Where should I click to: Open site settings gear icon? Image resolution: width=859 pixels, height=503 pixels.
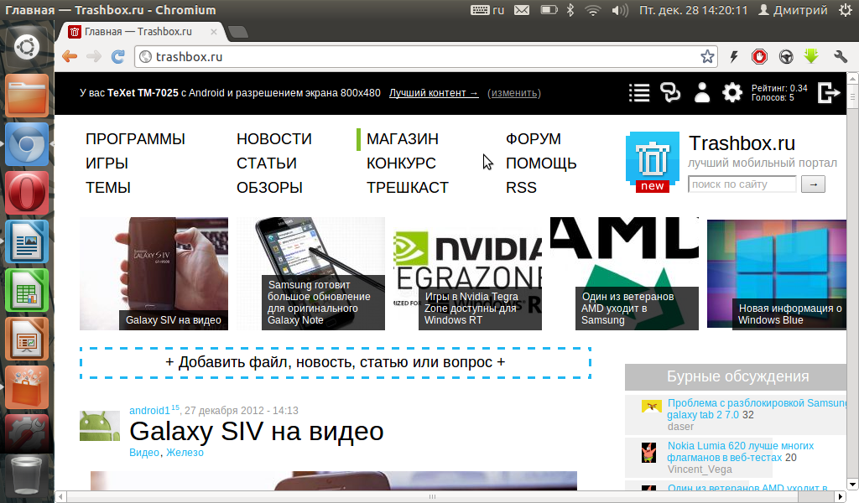click(731, 92)
